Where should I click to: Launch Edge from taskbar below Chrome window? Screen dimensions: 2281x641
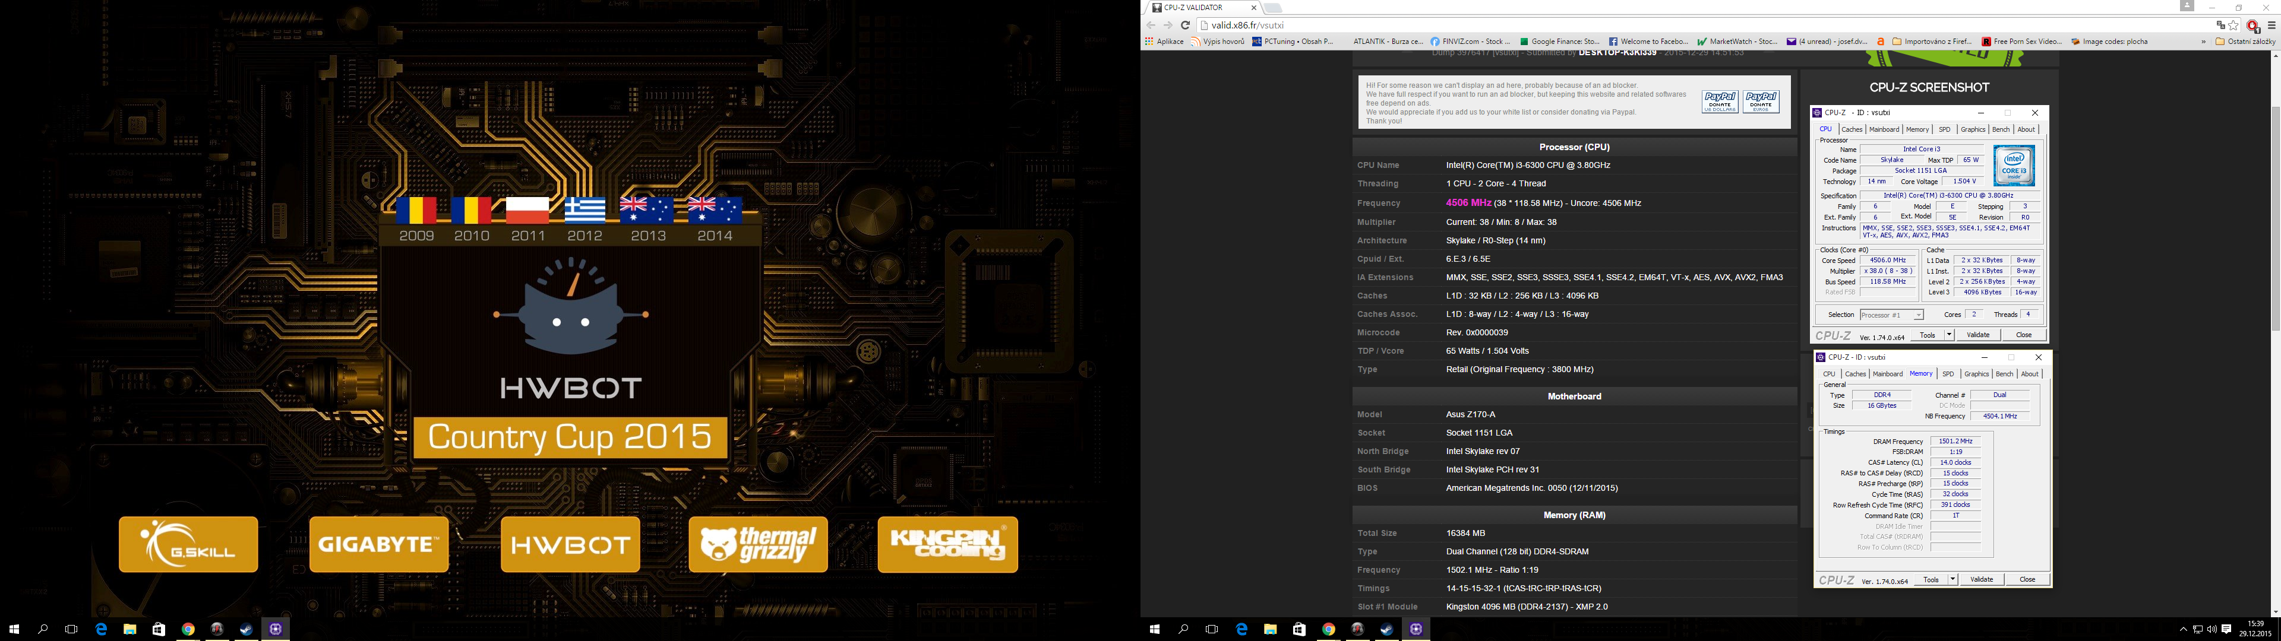point(1241,630)
